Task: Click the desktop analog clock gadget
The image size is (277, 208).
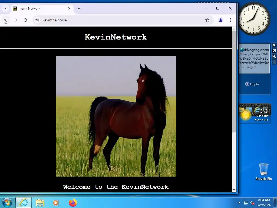Action: pyautogui.click(x=254, y=19)
